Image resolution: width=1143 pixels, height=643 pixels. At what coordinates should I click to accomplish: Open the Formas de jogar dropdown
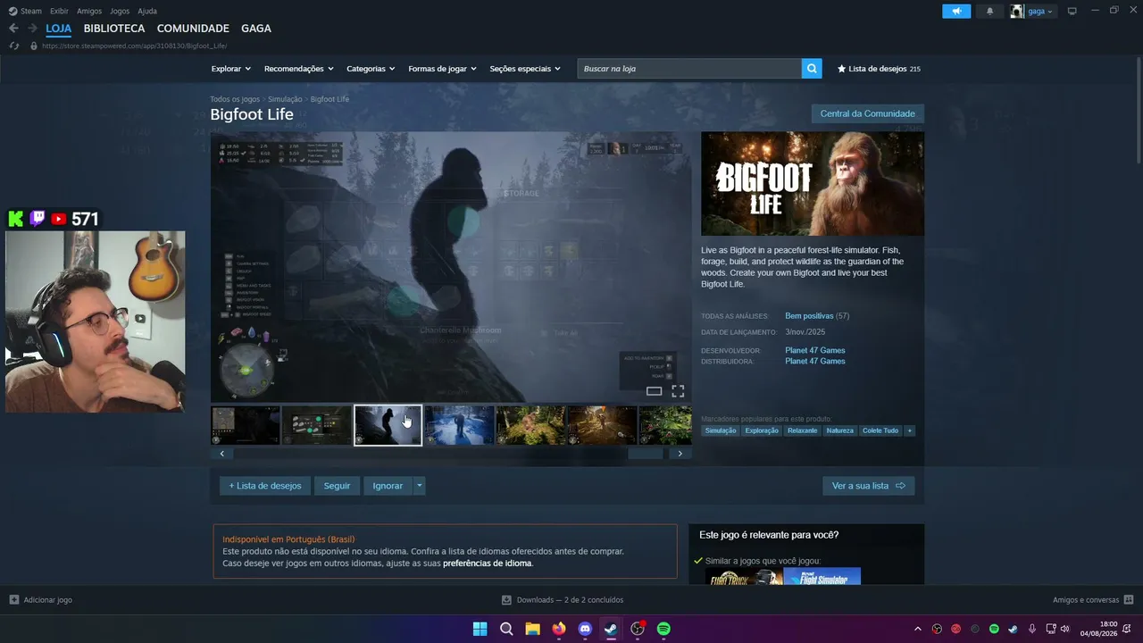tap(443, 69)
